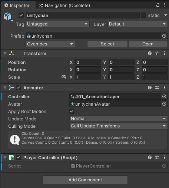Open the Layer dropdown showing Default
The width and height of the screenshot is (169, 188).
pos(137,24)
